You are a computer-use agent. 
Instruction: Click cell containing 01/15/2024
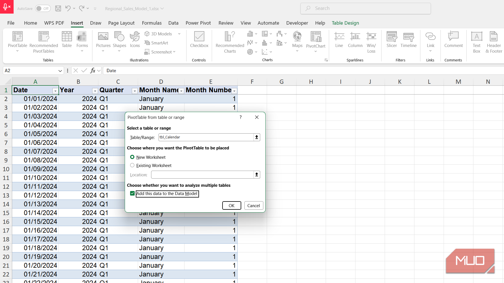pyautogui.click(x=35, y=222)
